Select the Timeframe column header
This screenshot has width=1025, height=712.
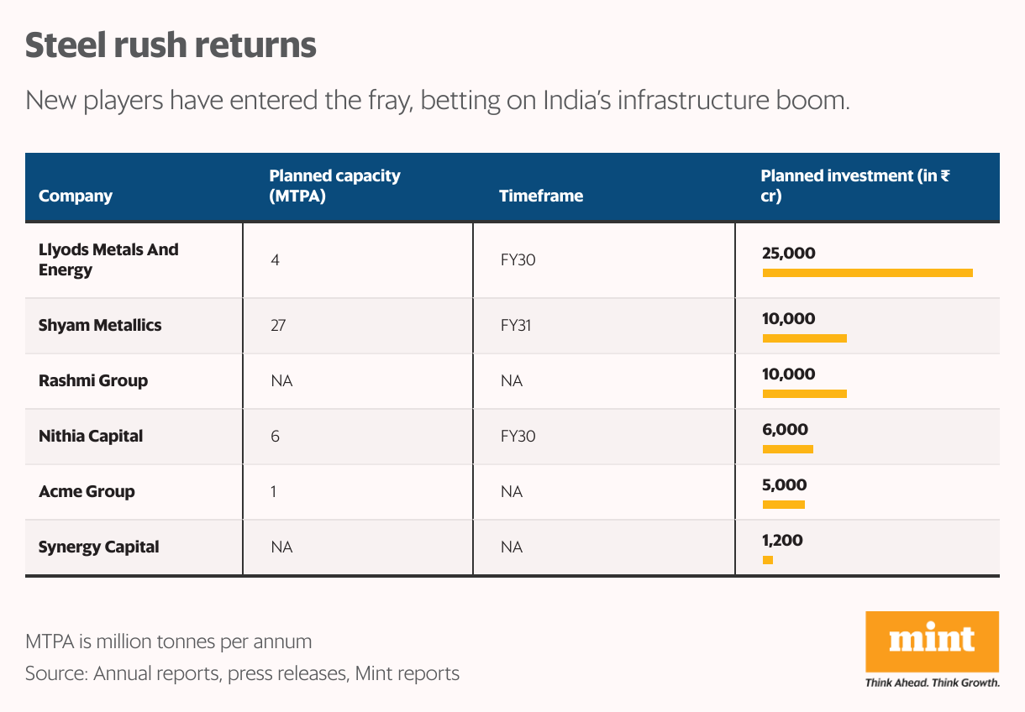click(540, 196)
